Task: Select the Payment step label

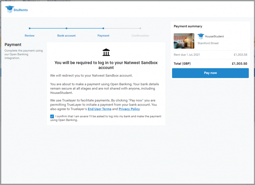Action: click(103, 35)
